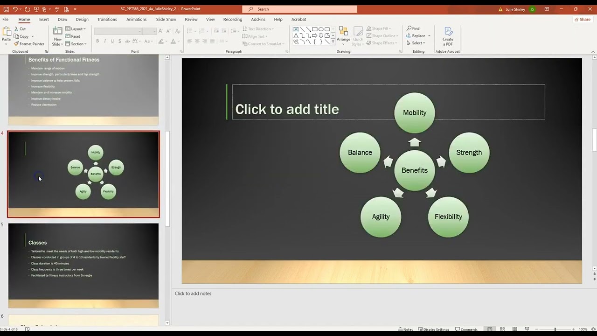The width and height of the screenshot is (597, 336).
Task: Switch to the Insert tab
Action: tap(43, 19)
